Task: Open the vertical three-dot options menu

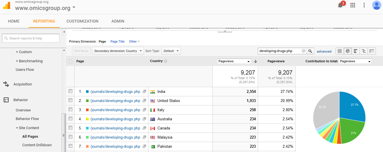Action: (x=364, y=5)
